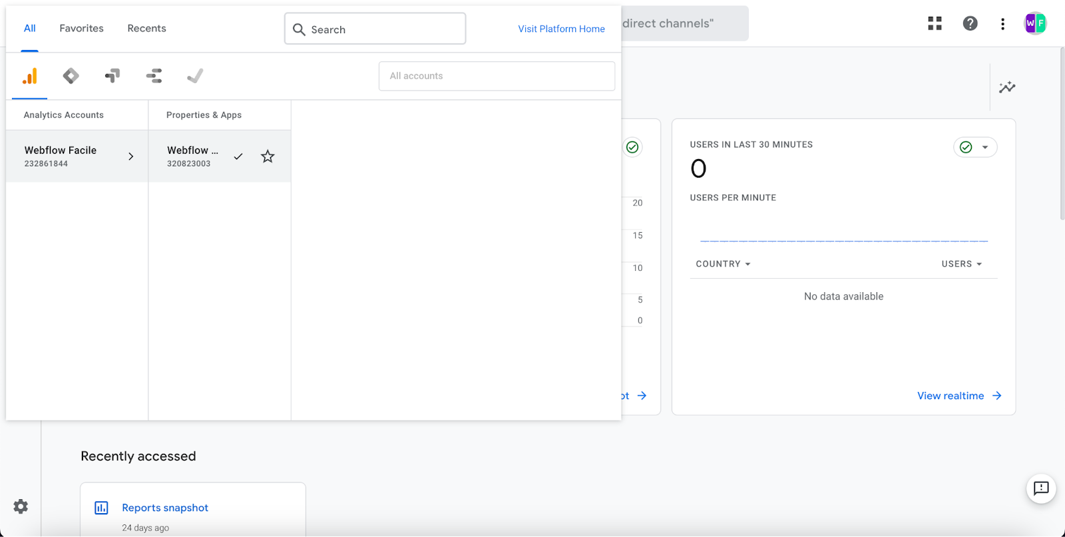
Task: Click the selected checkmark on Webflow property
Action: pyautogui.click(x=238, y=156)
